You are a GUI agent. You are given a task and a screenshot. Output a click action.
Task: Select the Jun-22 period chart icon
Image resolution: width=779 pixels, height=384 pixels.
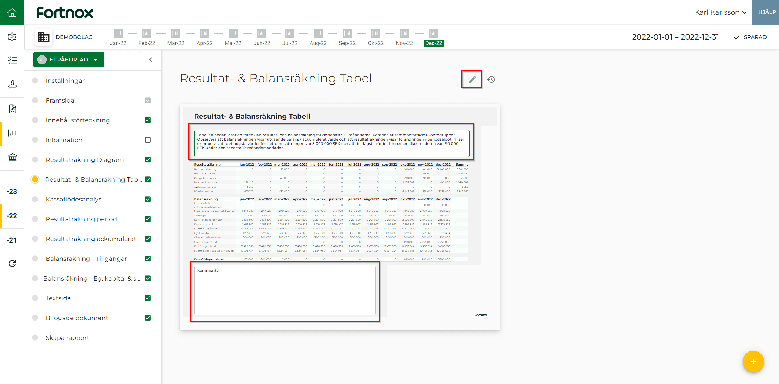[x=262, y=33]
